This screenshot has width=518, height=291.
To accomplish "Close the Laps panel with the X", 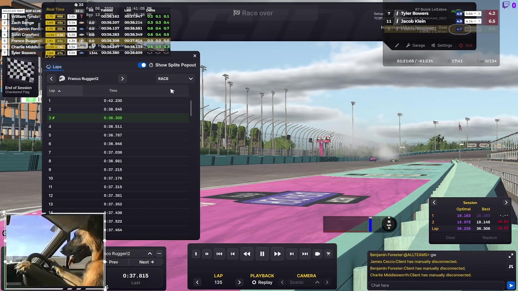I will coord(195,56).
